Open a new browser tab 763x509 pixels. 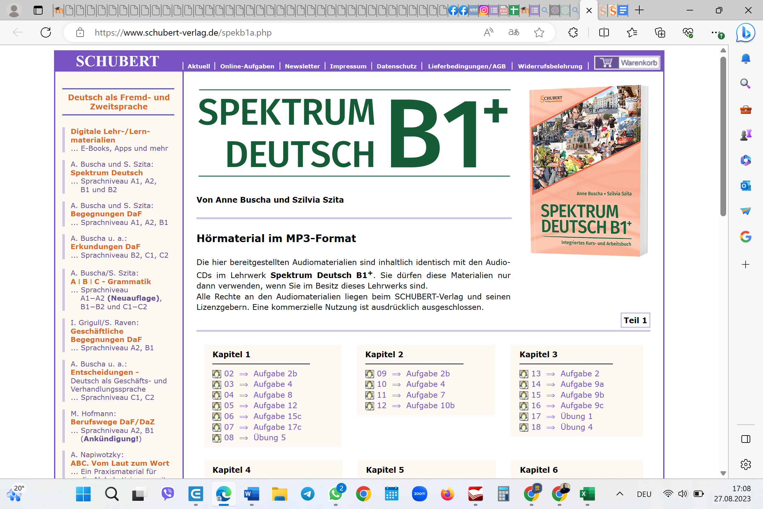[639, 10]
